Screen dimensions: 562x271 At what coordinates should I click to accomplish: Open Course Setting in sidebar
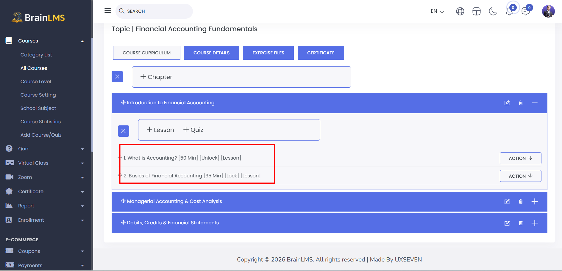pos(38,95)
